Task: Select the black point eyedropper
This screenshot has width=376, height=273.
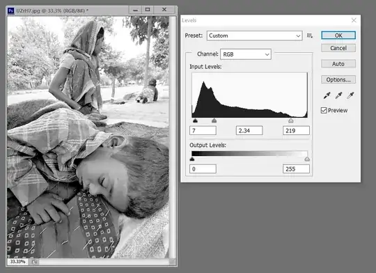Action: (x=327, y=95)
